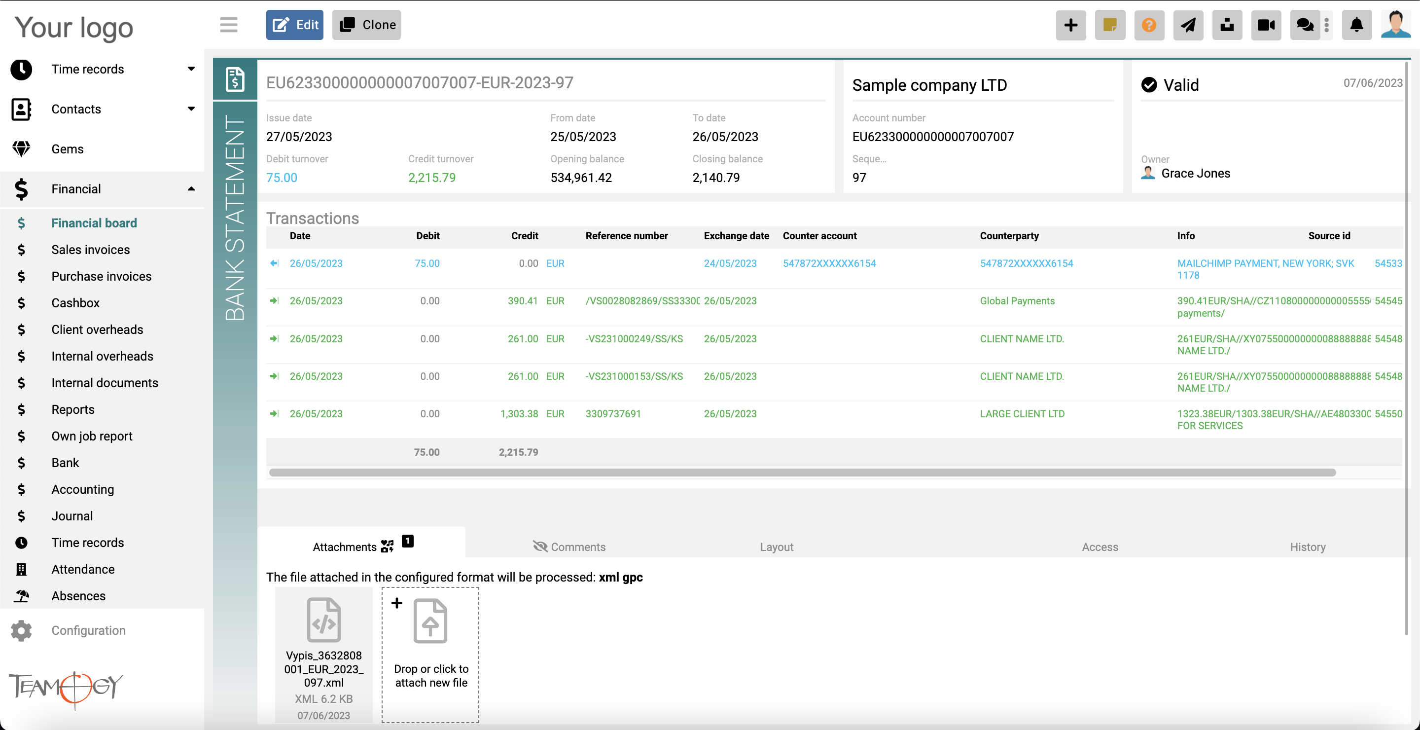Click counter account 547872XXXXXX6154
Image resolution: width=1420 pixels, height=730 pixels.
(x=829, y=263)
